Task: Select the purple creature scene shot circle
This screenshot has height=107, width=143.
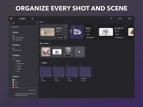Action: [60, 48]
